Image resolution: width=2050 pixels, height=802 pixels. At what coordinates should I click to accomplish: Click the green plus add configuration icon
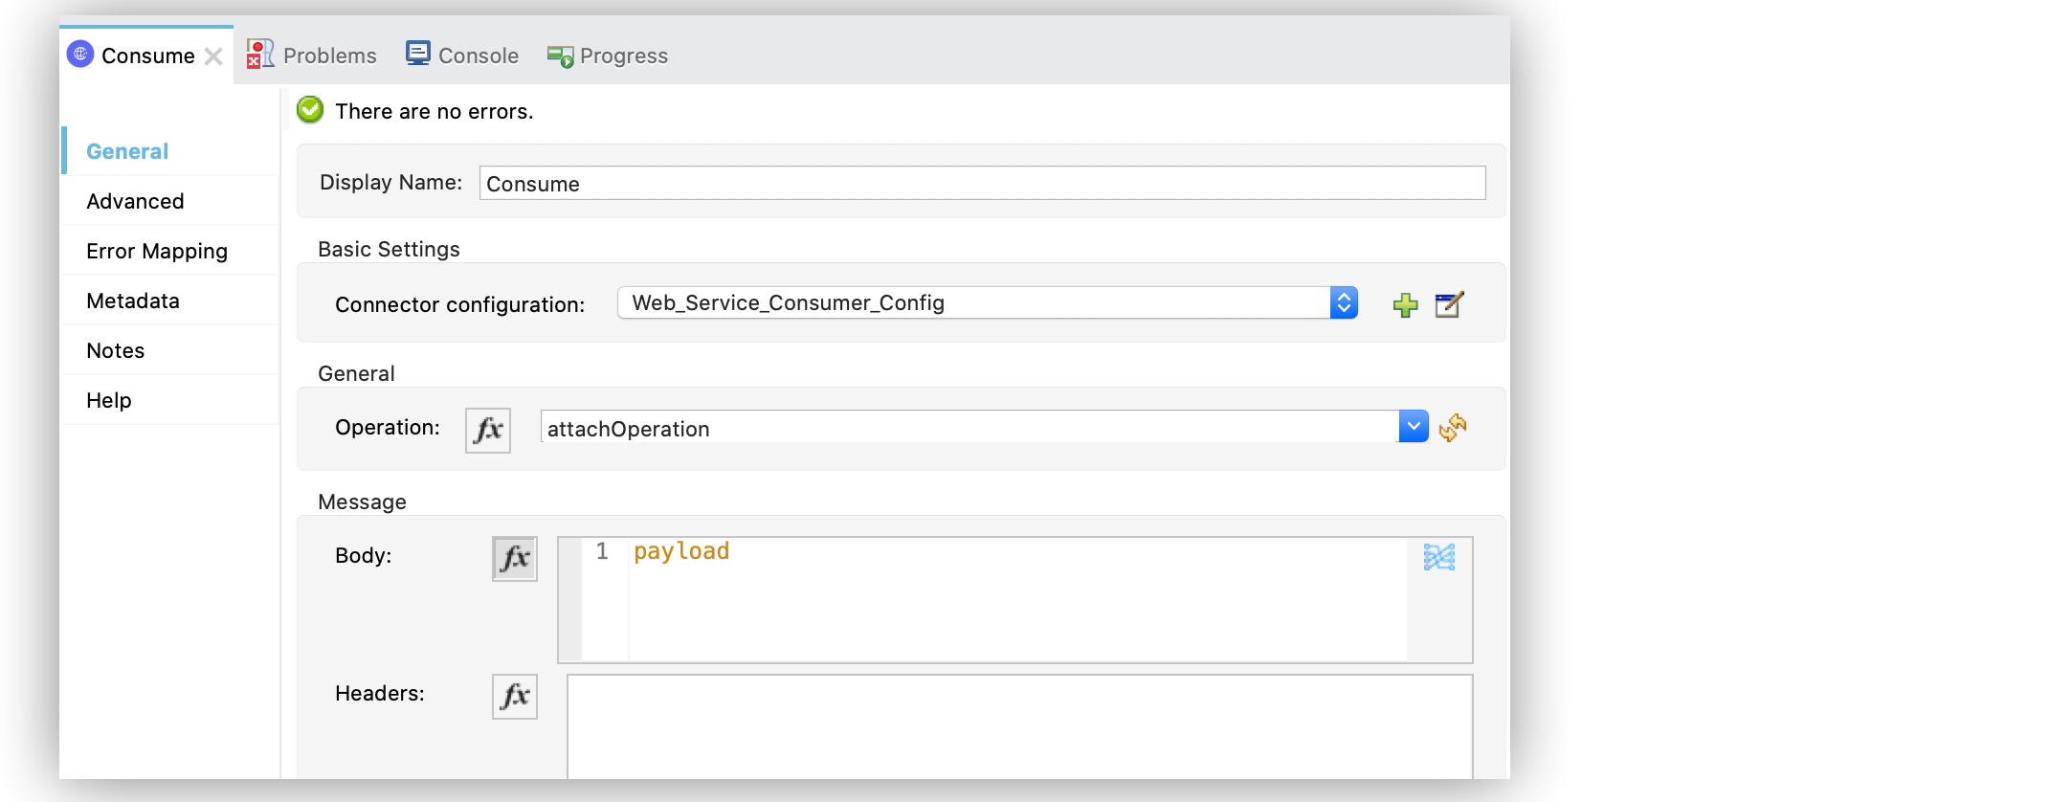point(1405,305)
